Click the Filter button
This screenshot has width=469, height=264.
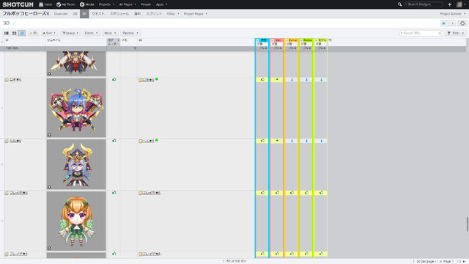[x=456, y=33]
